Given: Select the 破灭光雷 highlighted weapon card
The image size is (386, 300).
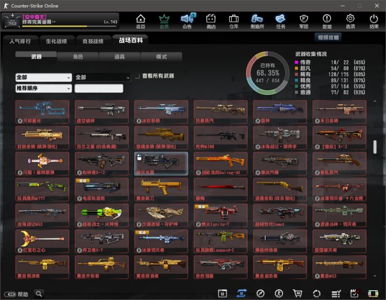Looking at the screenshot, I should pos(161,163).
